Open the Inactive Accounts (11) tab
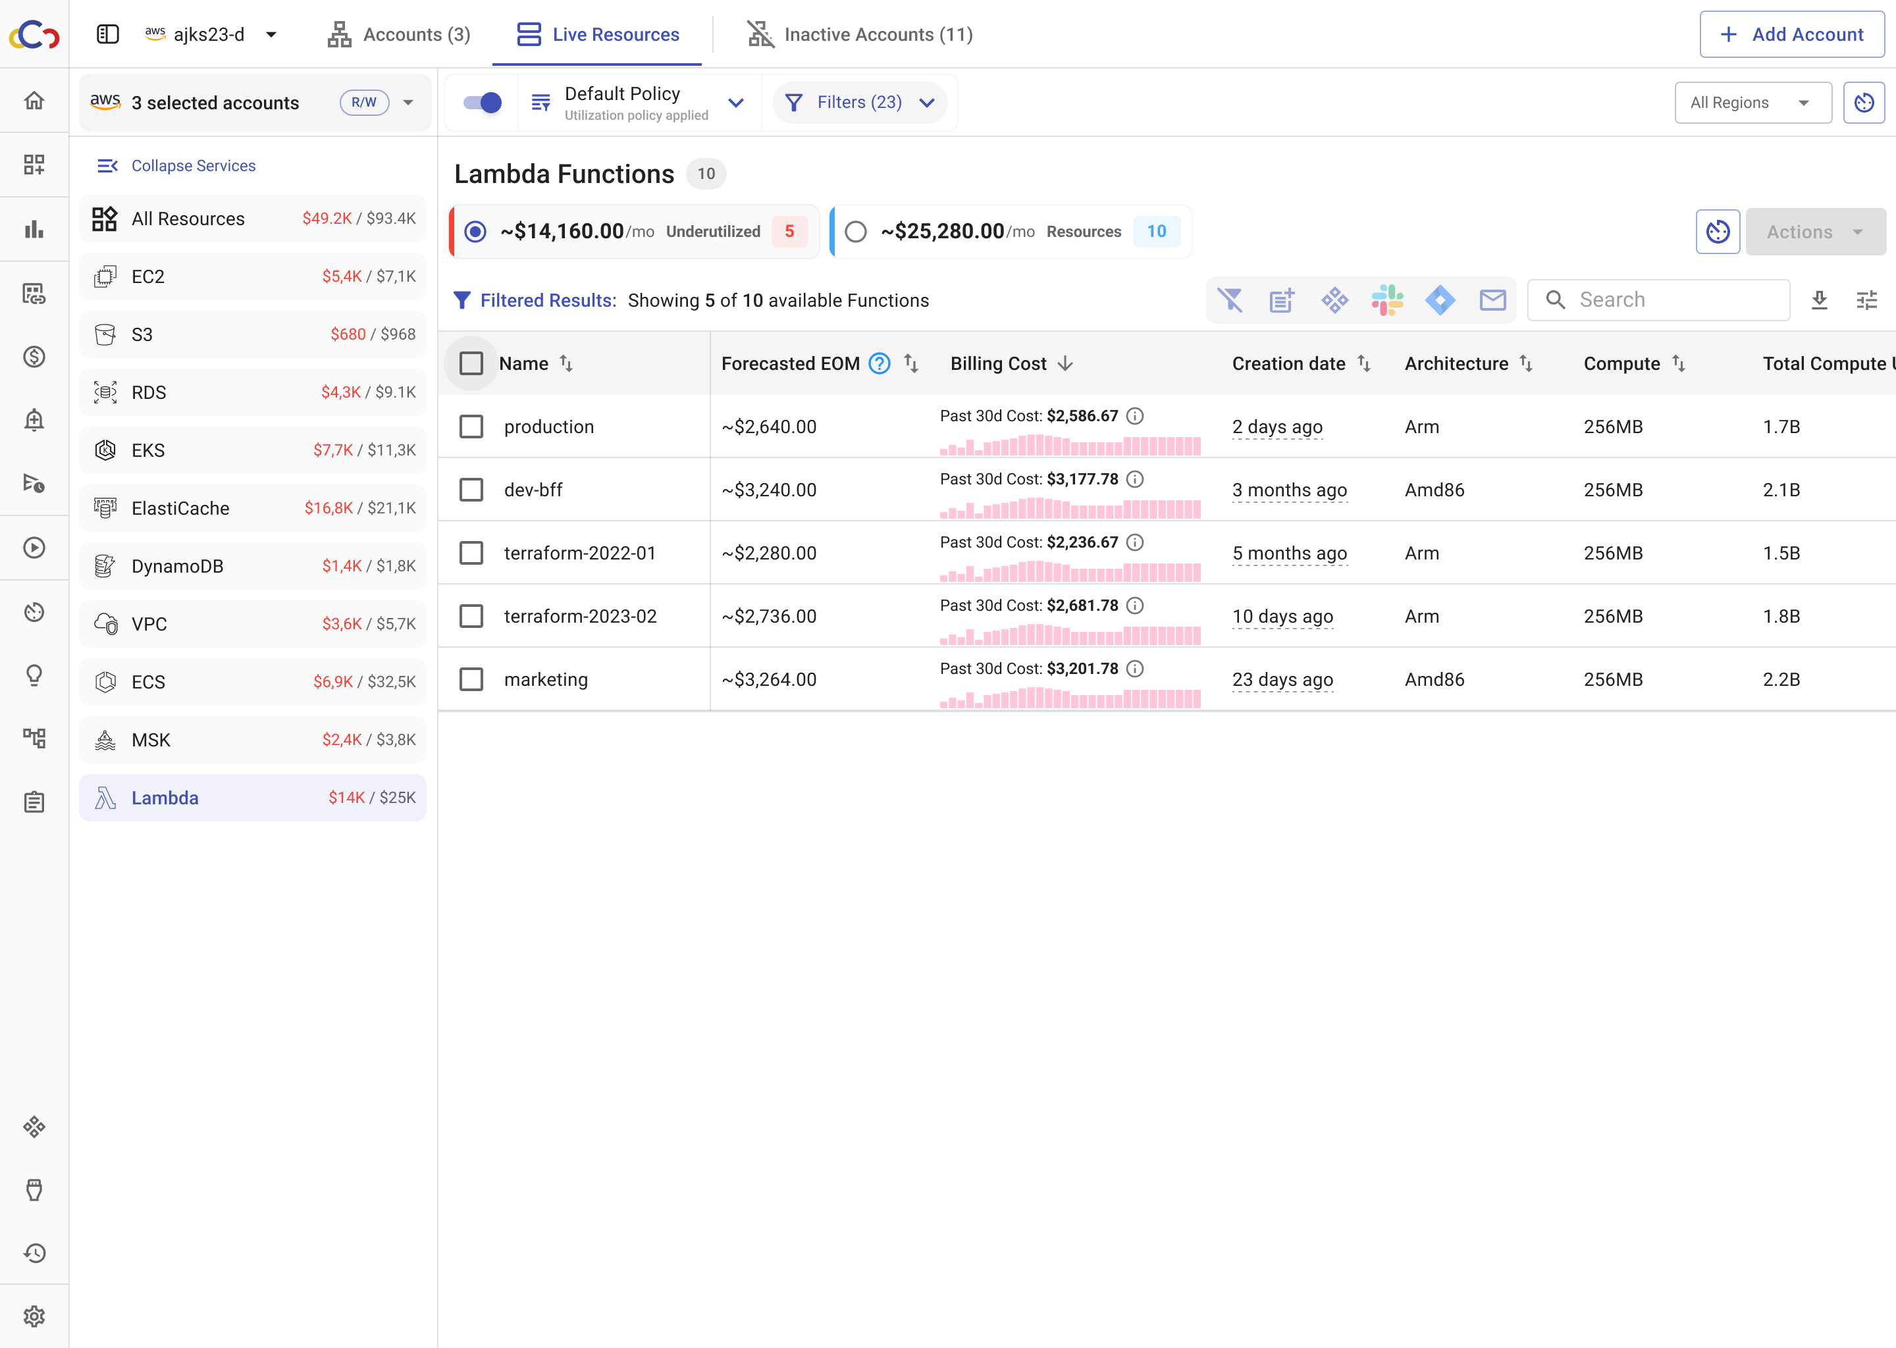The width and height of the screenshot is (1896, 1348). (x=860, y=34)
